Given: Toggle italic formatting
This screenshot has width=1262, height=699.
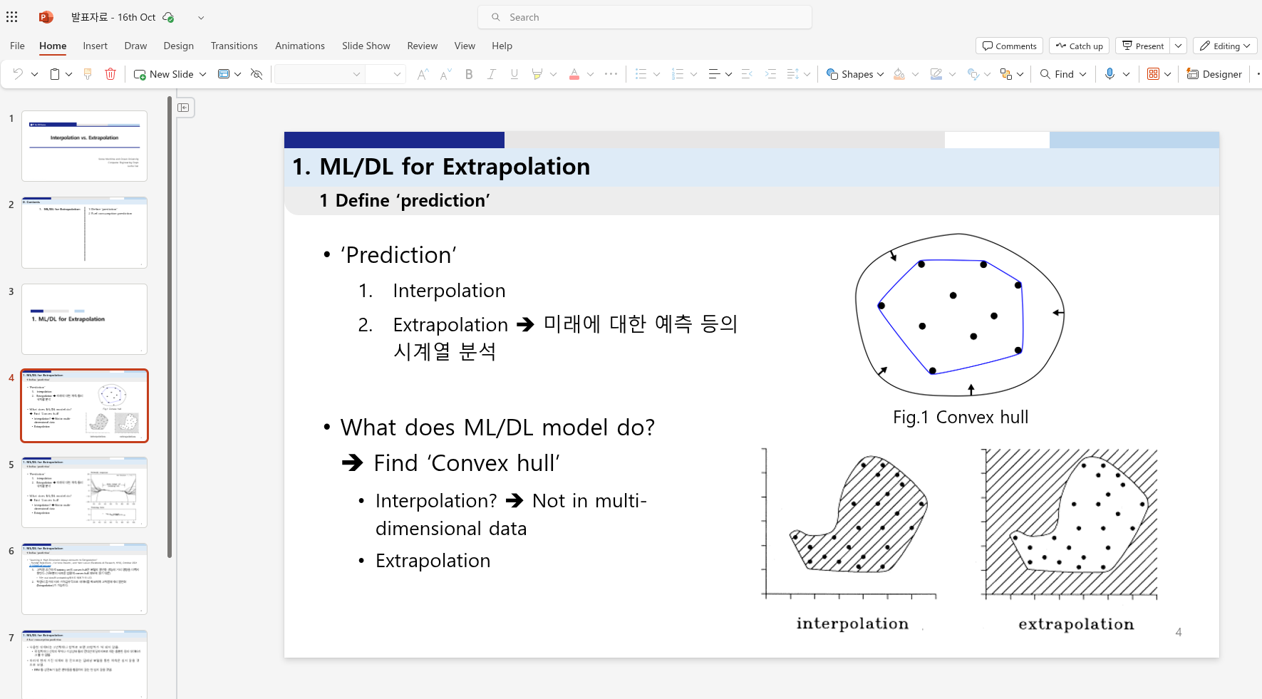Looking at the screenshot, I should 491,73.
